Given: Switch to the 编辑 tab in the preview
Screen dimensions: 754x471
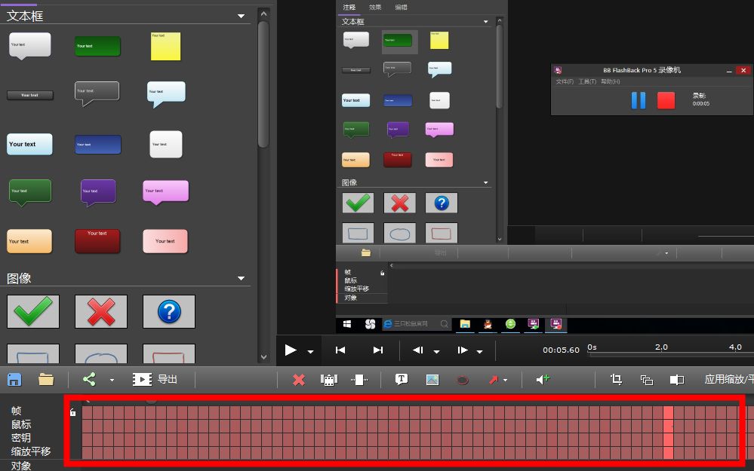Looking at the screenshot, I should 401,8.
